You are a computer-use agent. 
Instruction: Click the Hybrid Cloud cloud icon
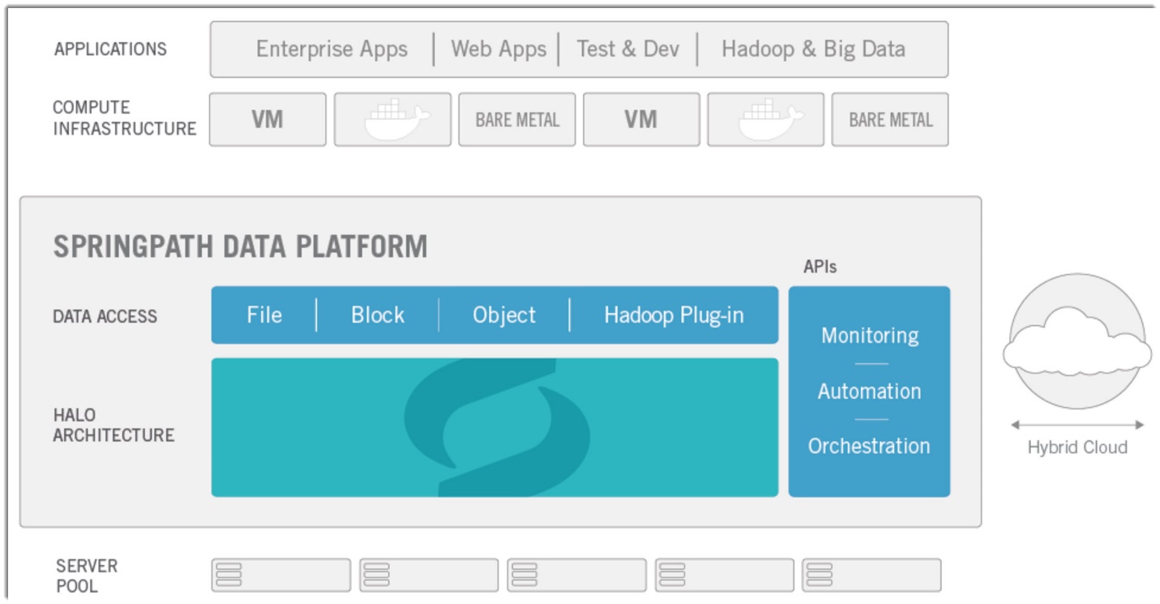[x=1077, y=341]
